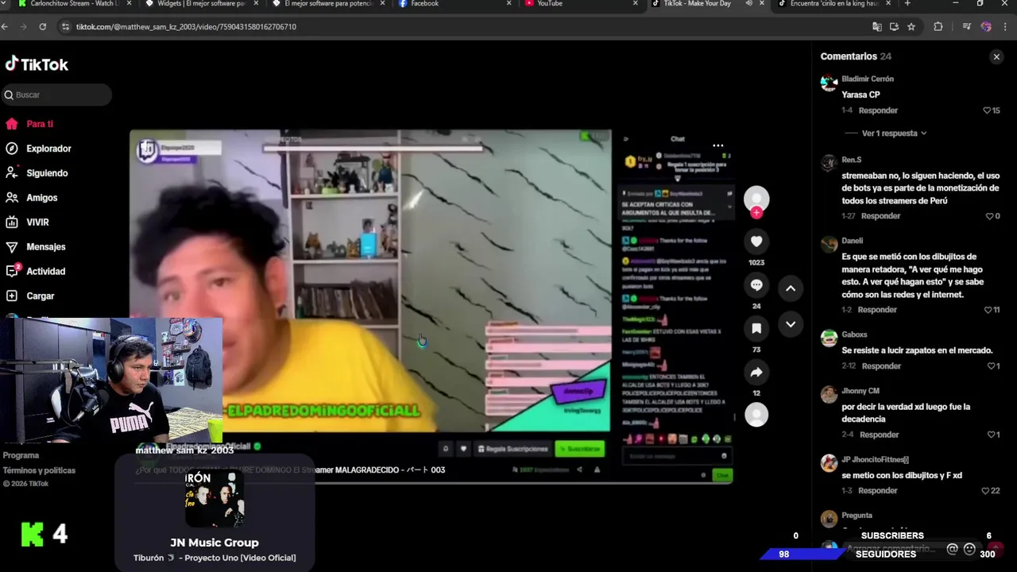
Task: Go to next video down arrow
Action: (791, 324)
